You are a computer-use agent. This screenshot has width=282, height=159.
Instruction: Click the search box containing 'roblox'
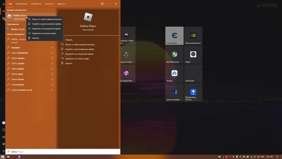point(63,151)
